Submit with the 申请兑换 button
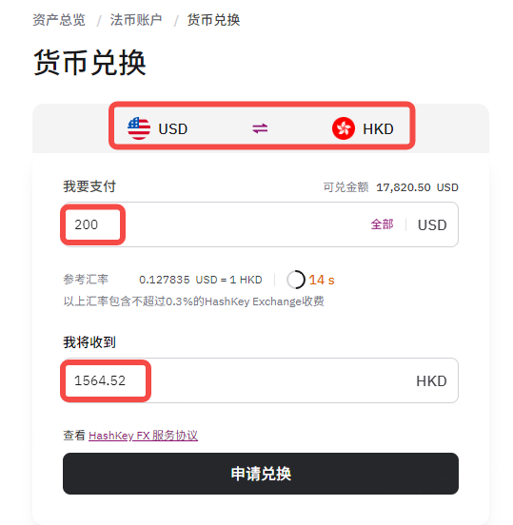This screenshot has height=525, width=513. pyautogui.click(x=261, y=474)
